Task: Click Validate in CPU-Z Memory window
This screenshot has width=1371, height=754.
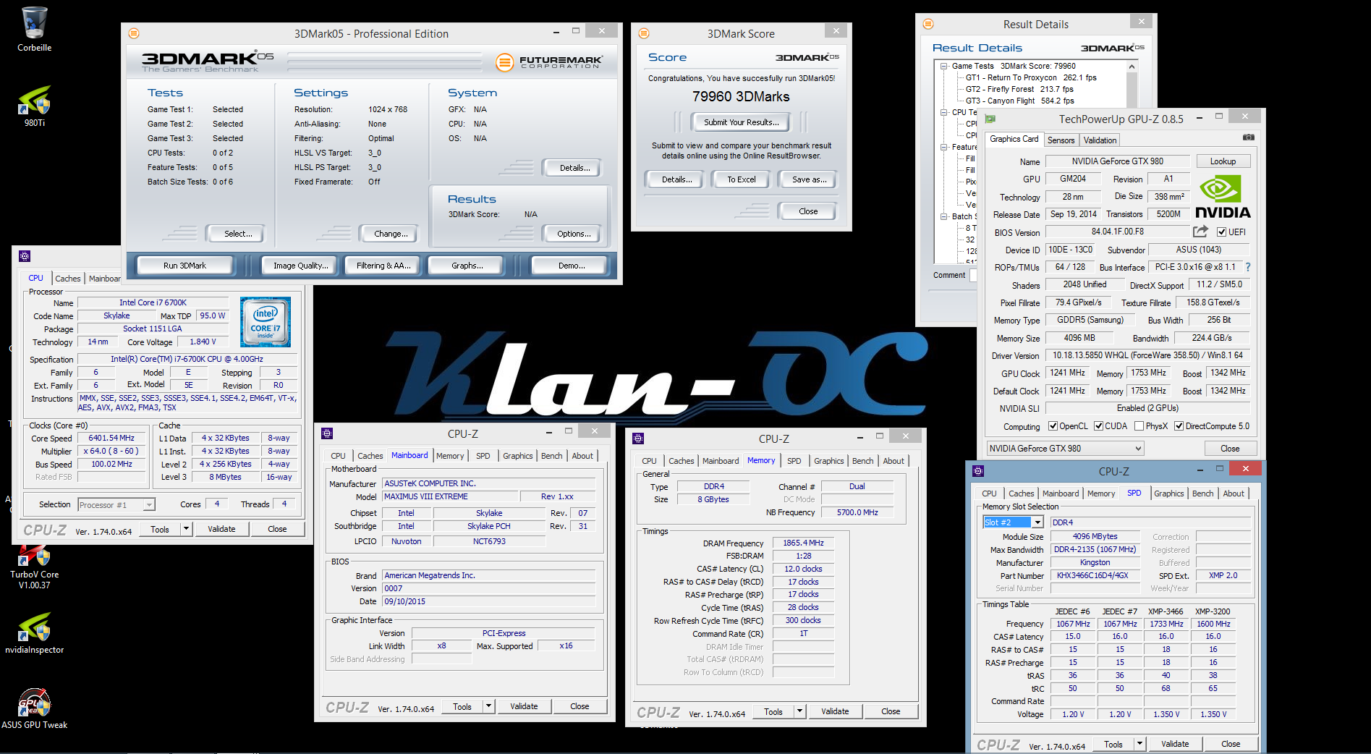Action: pyautogui.click(x=835, y=711)
